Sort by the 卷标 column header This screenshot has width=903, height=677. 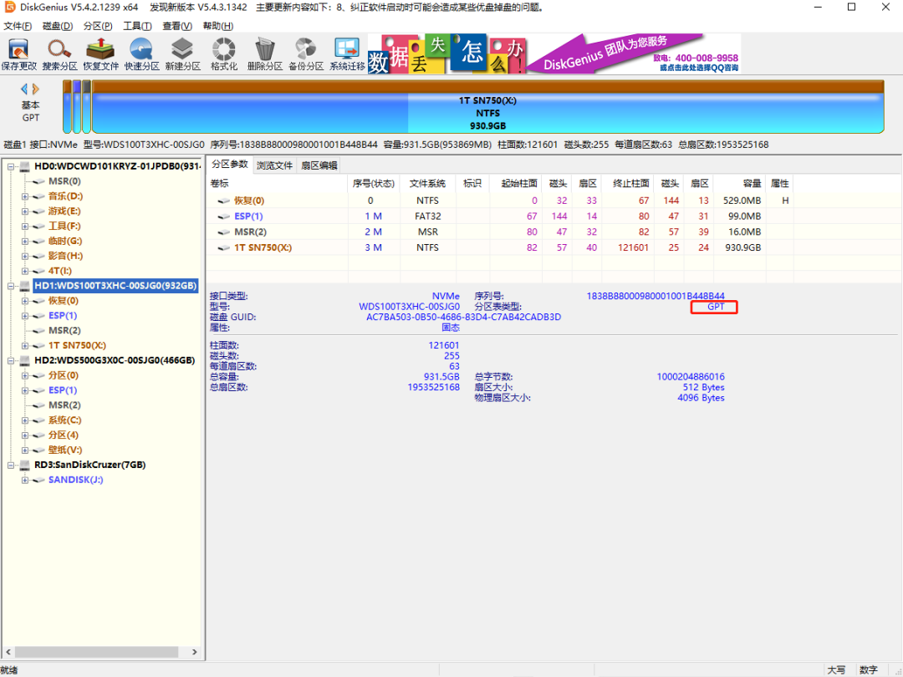(277, 184)
